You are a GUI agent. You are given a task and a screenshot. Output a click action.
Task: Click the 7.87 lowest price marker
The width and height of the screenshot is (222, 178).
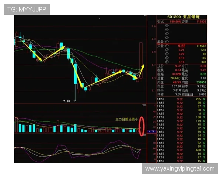pyautogui.click(x=67, y=101)
